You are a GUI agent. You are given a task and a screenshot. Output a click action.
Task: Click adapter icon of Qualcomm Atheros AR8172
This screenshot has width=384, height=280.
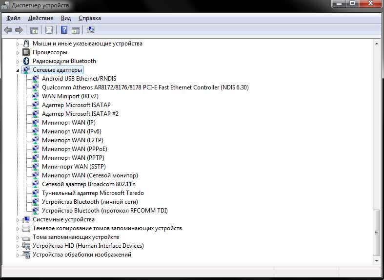tap(36, 87)
